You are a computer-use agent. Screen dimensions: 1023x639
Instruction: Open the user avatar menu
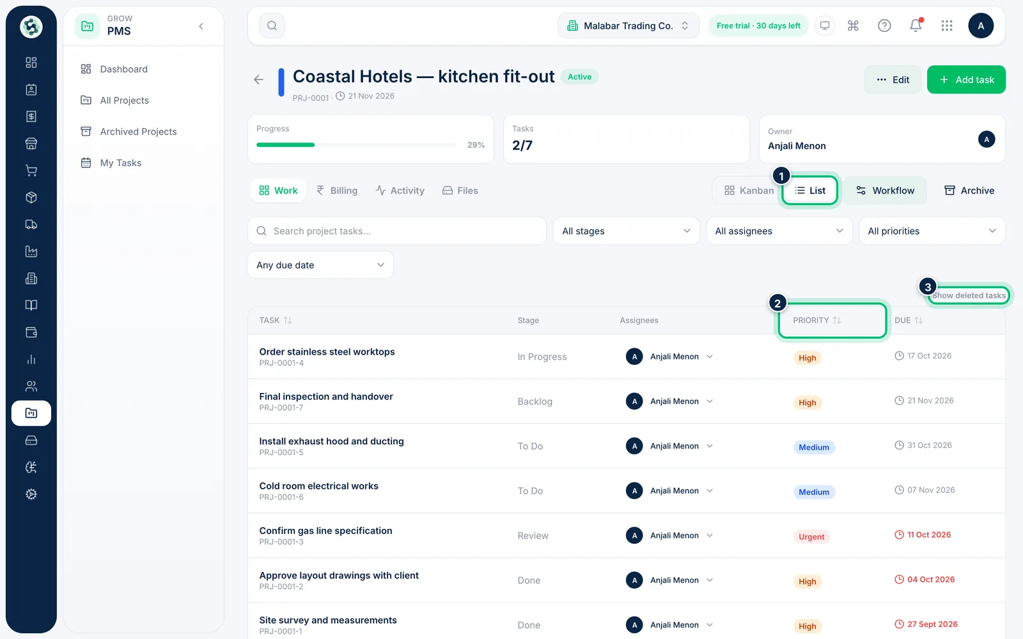pyautogui.click(x=981, y=26)
